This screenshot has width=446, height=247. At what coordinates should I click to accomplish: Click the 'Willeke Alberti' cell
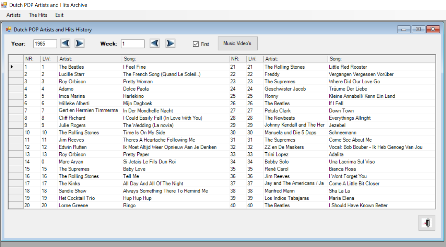click(x=90, y=103)
